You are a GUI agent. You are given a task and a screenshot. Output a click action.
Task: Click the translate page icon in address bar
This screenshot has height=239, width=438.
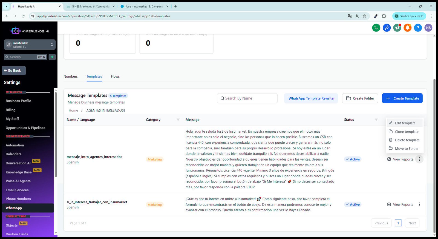pos(350,16)
